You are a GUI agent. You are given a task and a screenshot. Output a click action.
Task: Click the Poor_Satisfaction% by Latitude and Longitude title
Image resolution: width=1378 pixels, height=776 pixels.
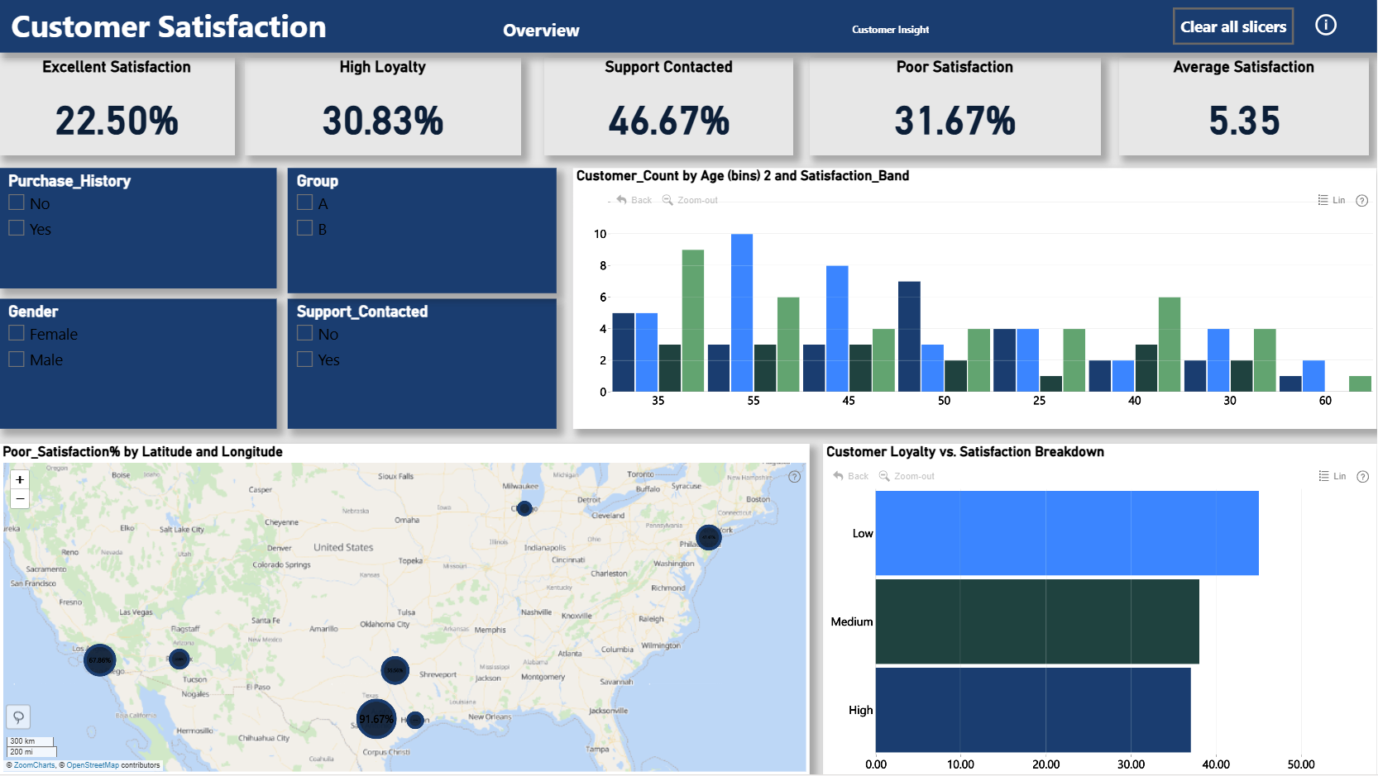click(142, 452)
